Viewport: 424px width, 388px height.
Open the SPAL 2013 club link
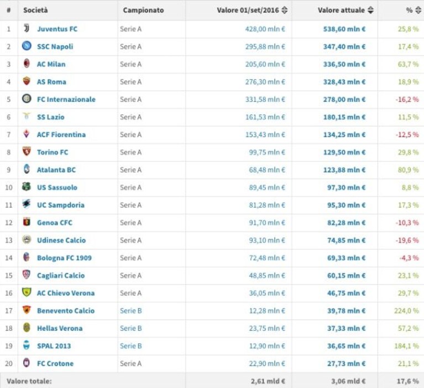pyautogui.click(x=54, y=346)
